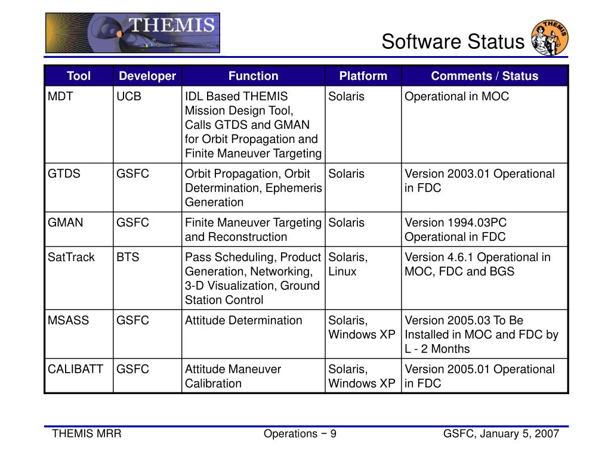Select the 'GMAN' tool cell

[79, 230]
